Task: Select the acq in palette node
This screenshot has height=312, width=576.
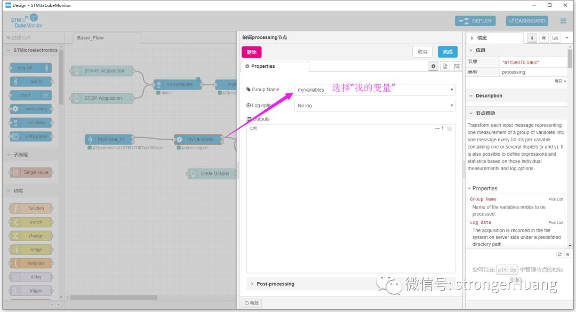Action: coord(31,81)
